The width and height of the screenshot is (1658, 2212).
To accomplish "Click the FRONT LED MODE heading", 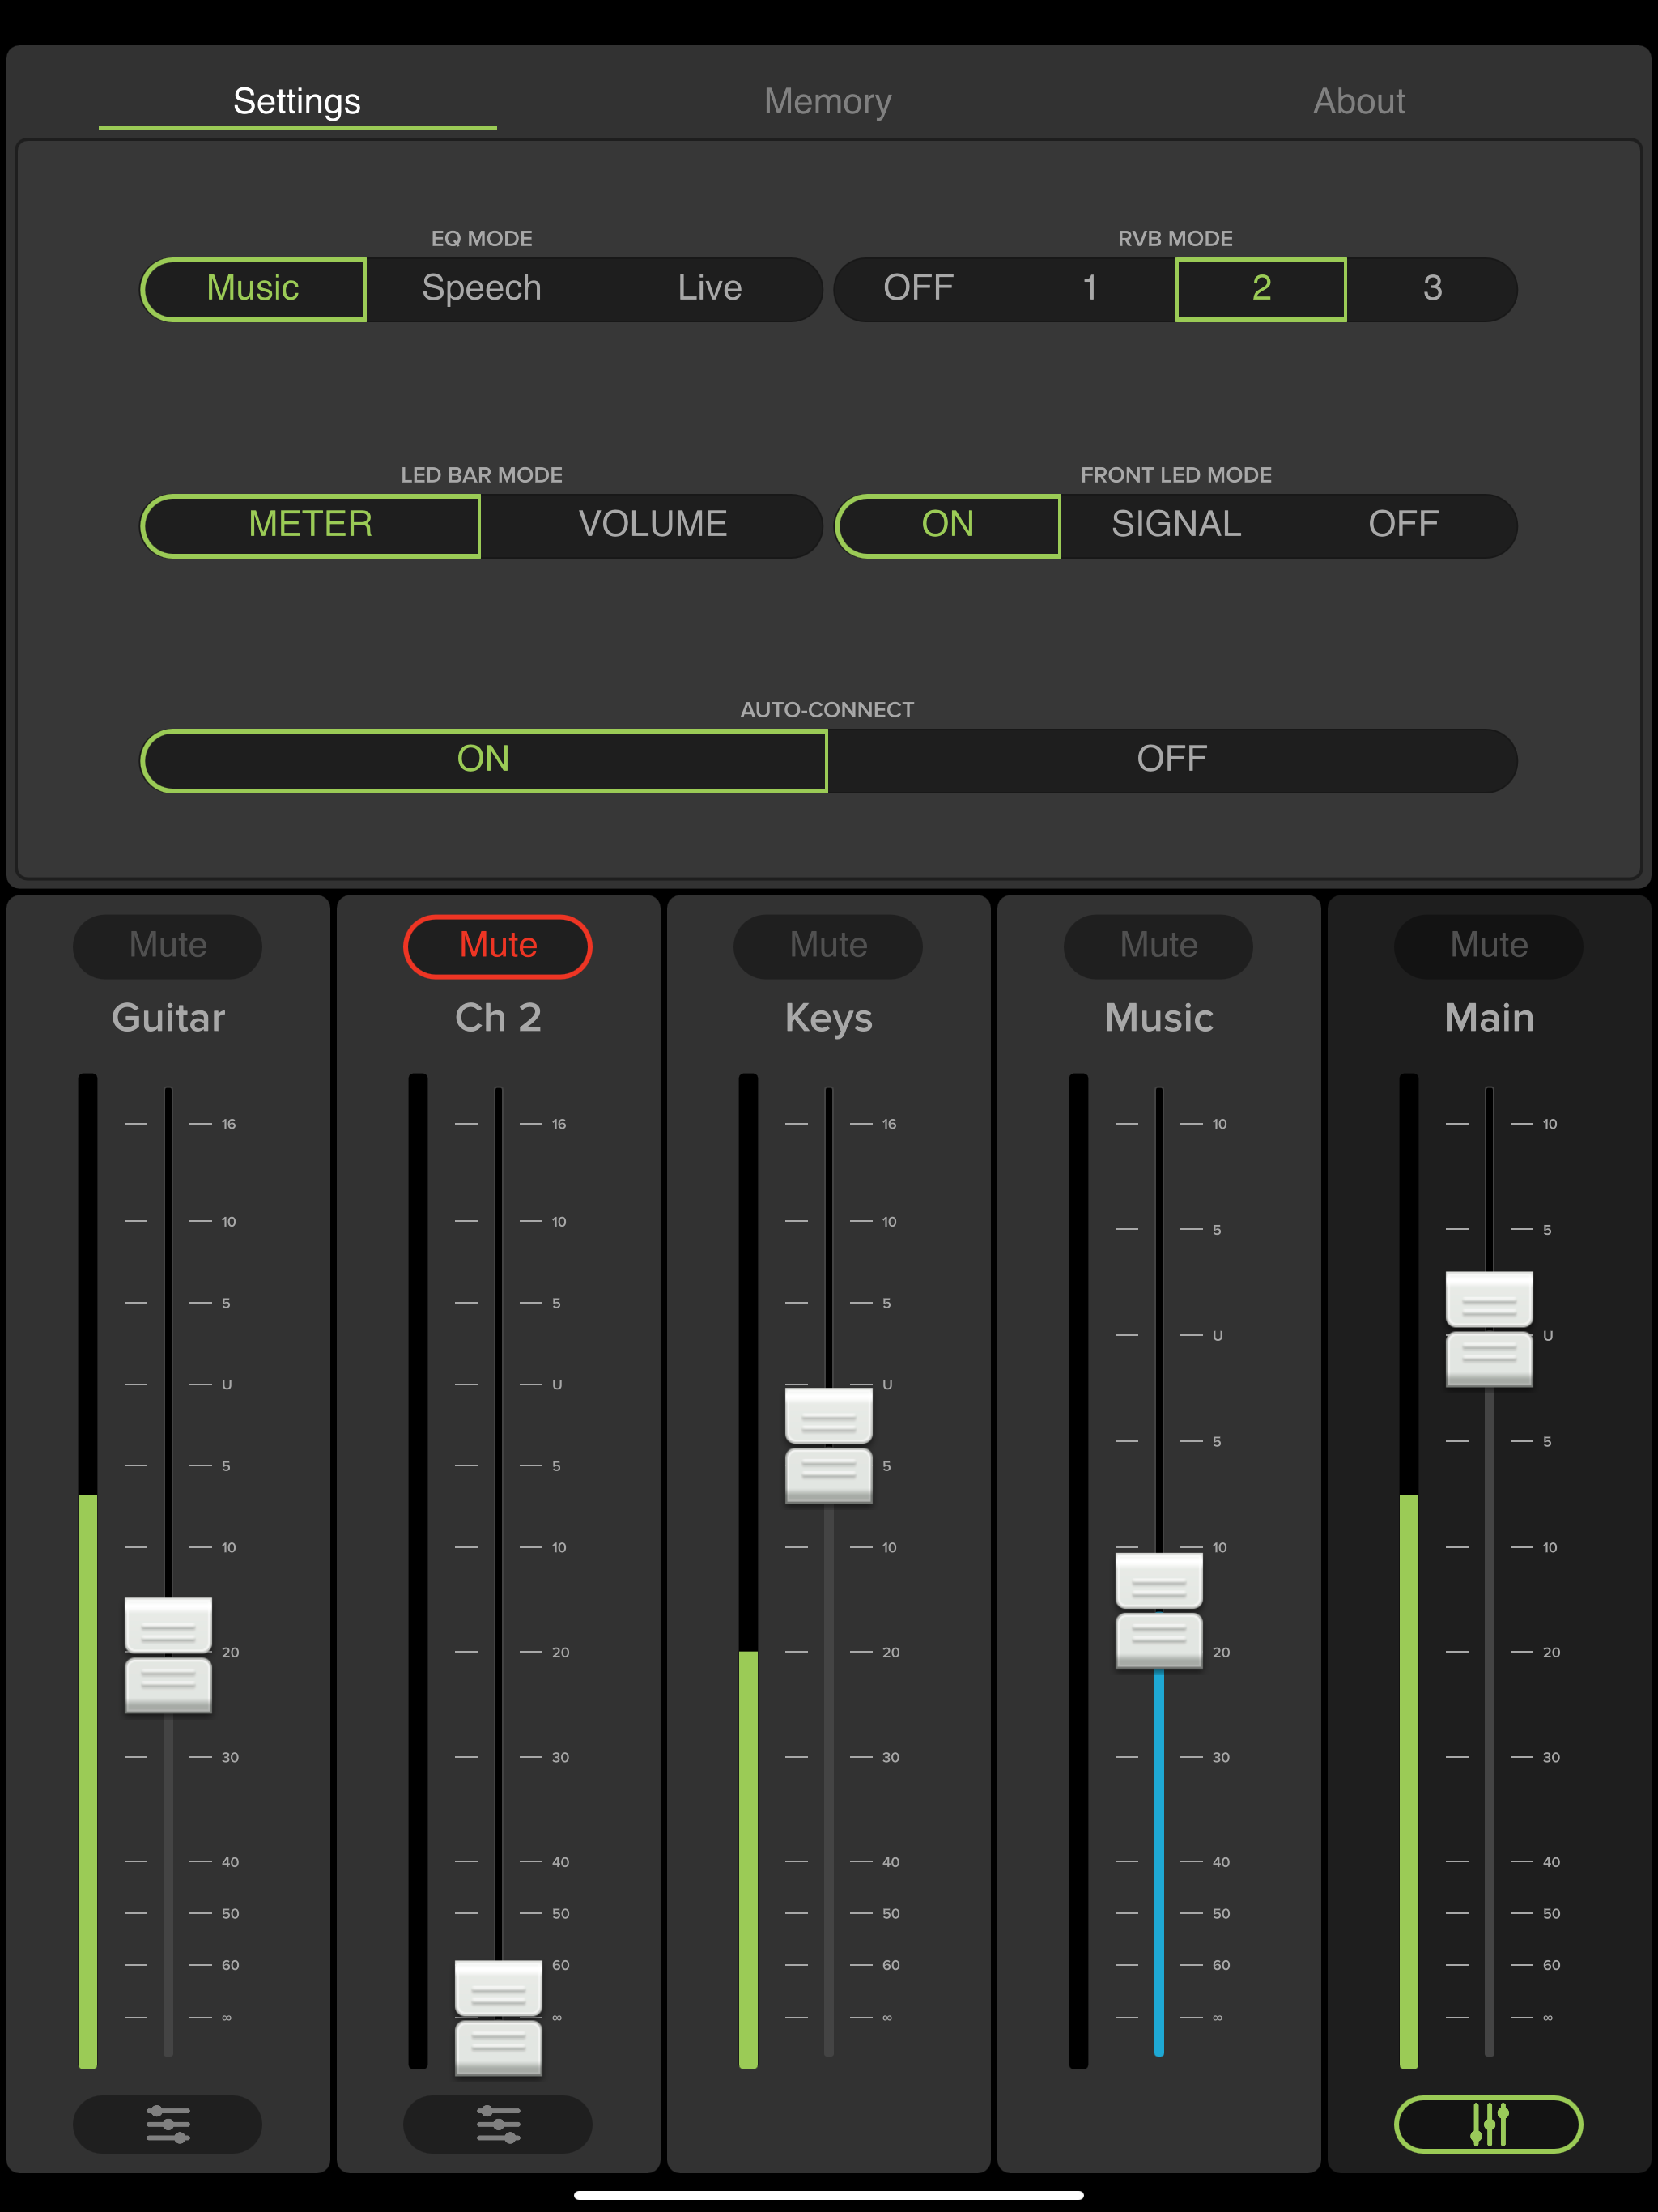I will (x=1176, y=475).
